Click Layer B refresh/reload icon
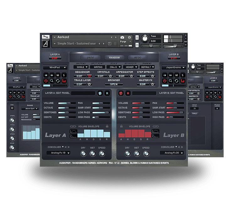Image resolution: width=229 pixels, height=206 pixels. pos(177,81)
